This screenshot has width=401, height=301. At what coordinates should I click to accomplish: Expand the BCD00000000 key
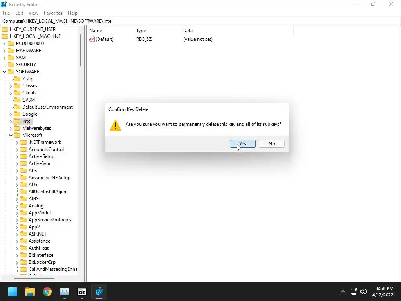pyautogui.click(x=4, y=44)
